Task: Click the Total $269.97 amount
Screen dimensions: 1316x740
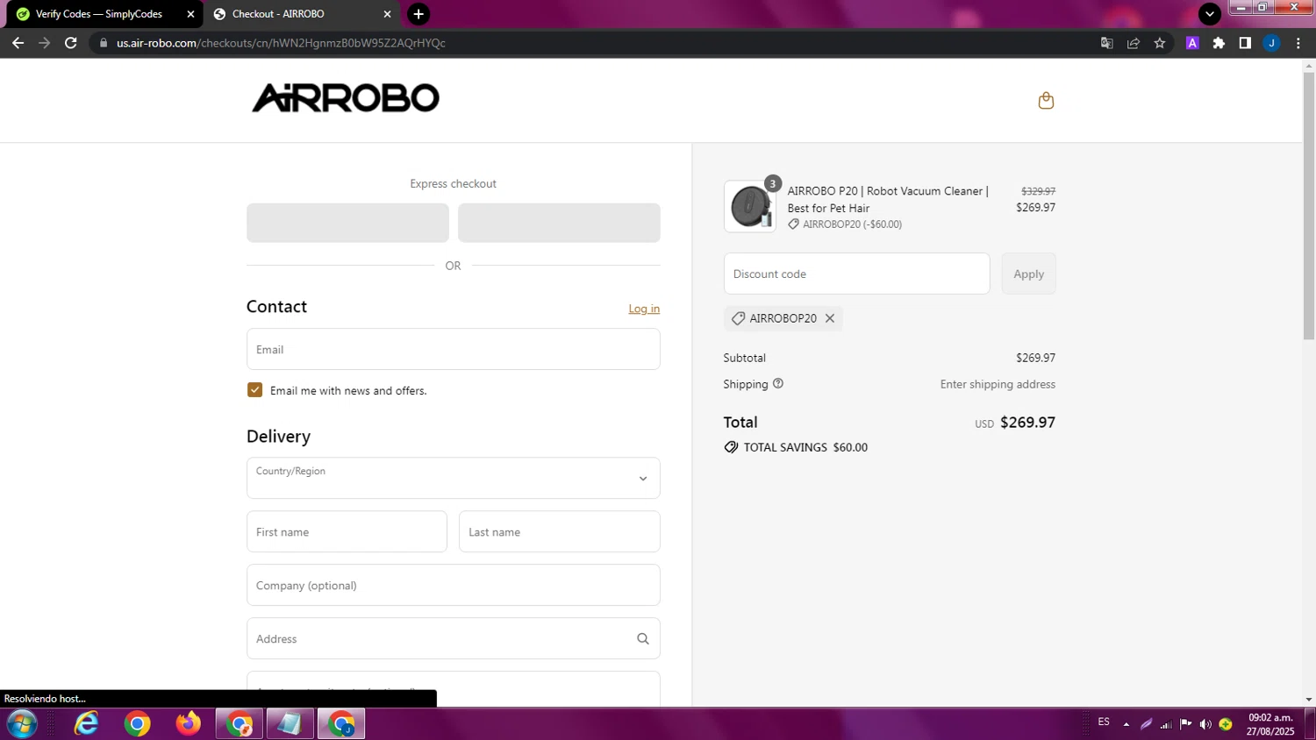Action: click(x=1027, y=422)
